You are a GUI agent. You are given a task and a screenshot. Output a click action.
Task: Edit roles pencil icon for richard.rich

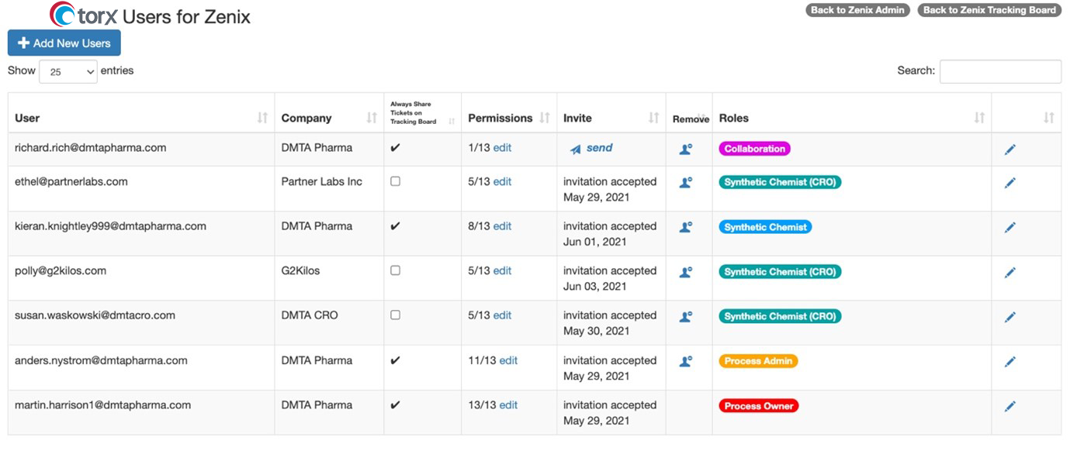pos(1009,150)
